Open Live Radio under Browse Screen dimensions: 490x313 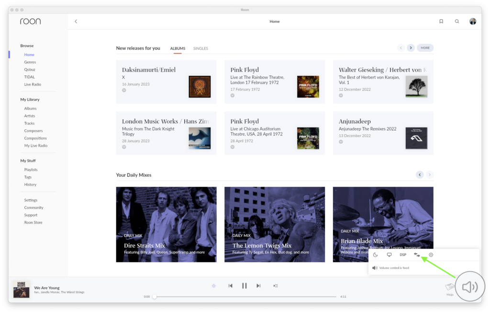point(33,85)
